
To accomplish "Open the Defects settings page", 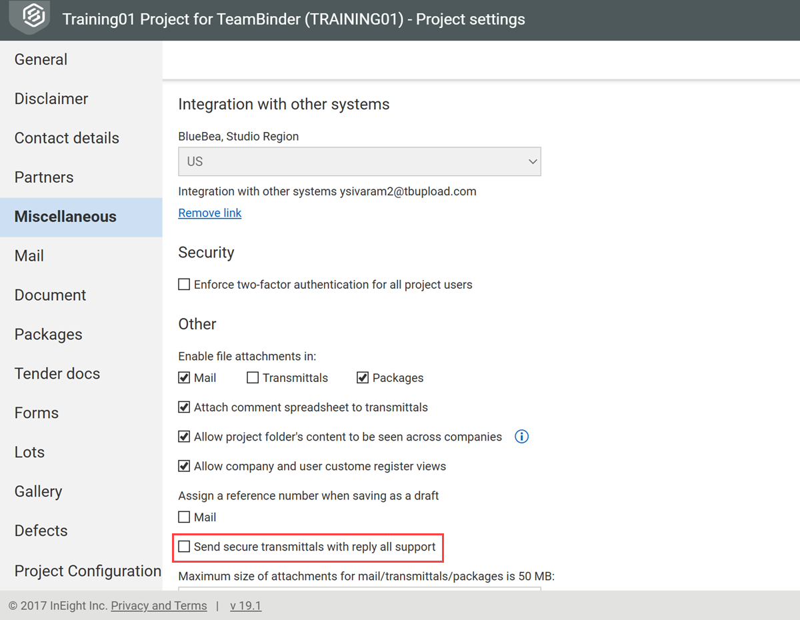I will pos(41,531).
